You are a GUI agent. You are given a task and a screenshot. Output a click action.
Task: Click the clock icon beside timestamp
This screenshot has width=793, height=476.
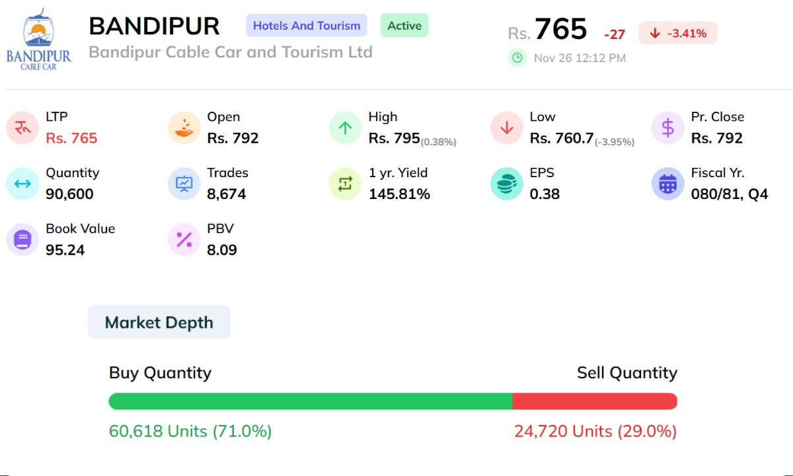point(517,58)
